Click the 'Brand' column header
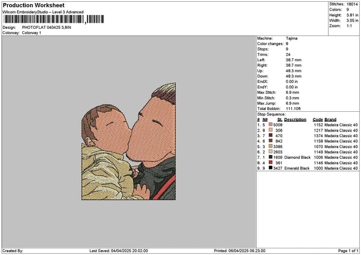Image resolution: width=361 pixels, height=255 pixels. tap(330, 120)
